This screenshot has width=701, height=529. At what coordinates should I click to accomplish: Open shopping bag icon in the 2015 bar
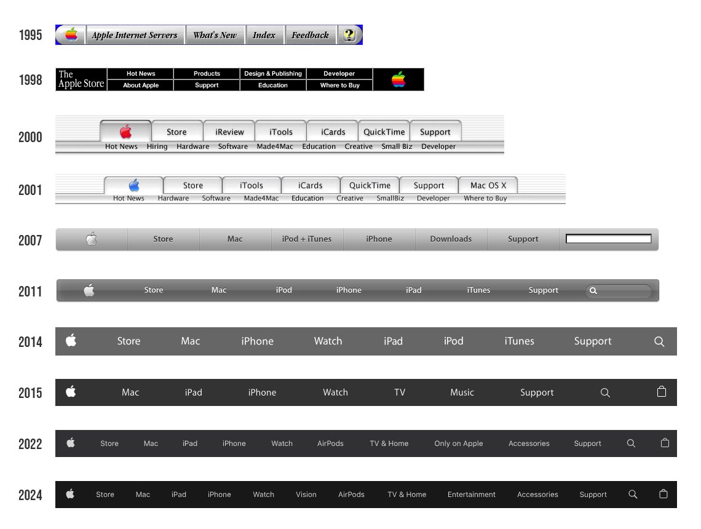coord(662,392)
